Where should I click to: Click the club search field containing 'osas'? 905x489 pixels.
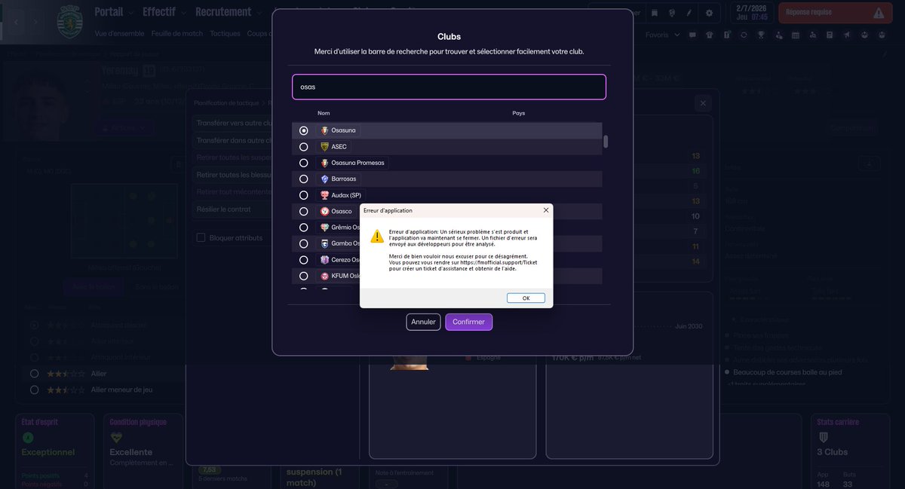click(x=449, y=87)
